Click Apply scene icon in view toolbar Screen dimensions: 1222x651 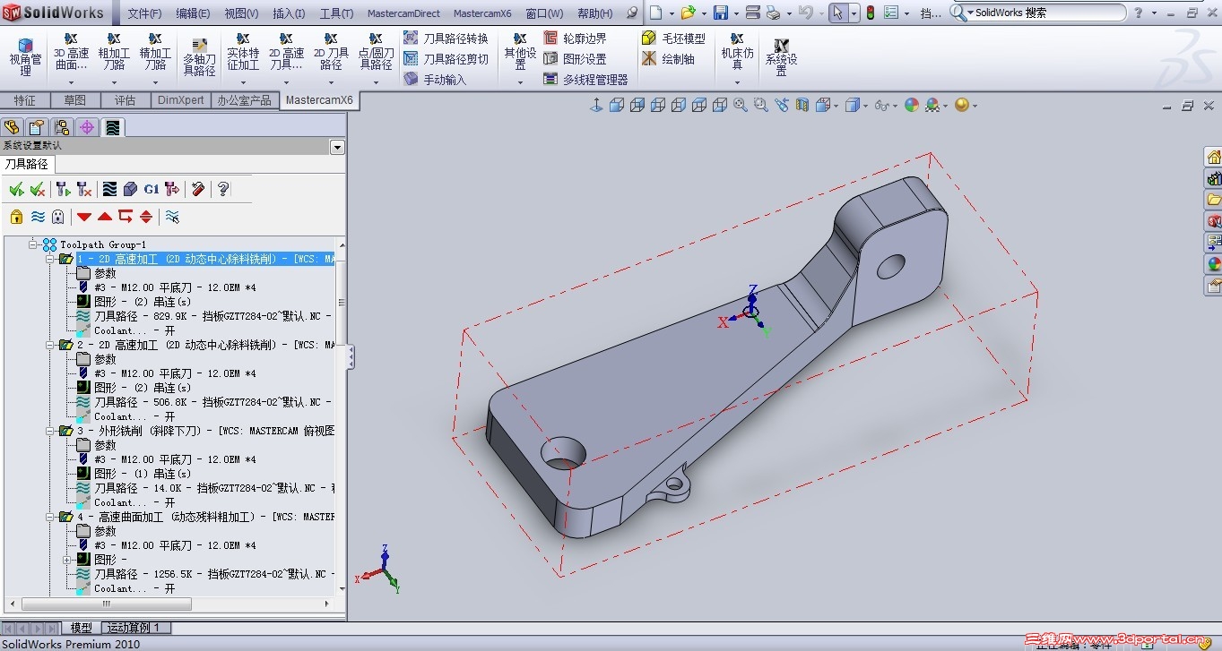[933, 106]
